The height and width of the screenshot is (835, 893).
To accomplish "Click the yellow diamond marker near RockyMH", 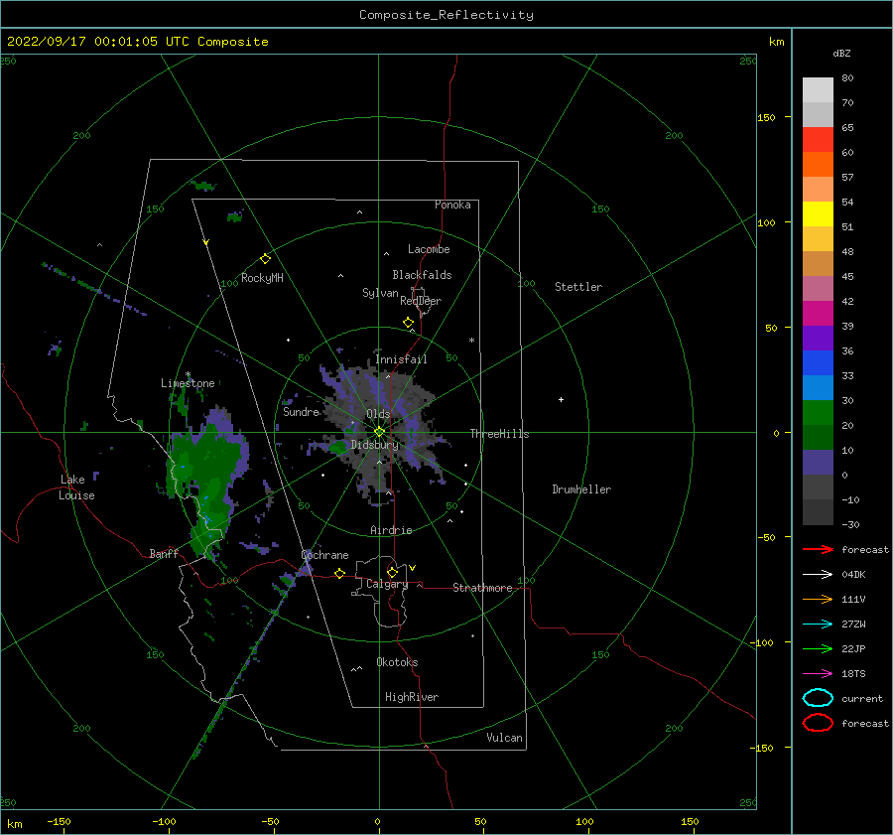I will [265, 259].
